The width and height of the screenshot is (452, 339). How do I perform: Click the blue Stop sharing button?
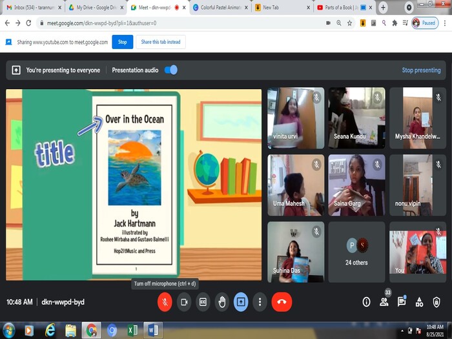123,42
